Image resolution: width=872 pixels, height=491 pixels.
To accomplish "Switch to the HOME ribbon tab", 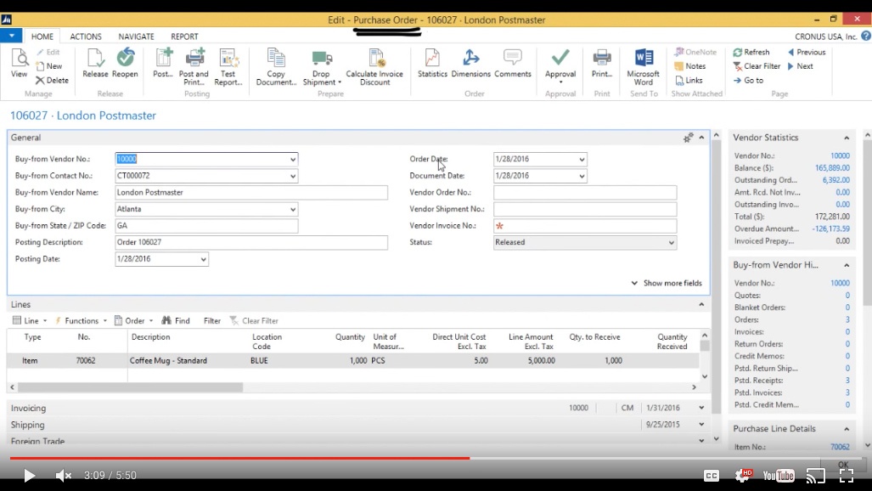I will pyautogui.click(x=42, y=37).
